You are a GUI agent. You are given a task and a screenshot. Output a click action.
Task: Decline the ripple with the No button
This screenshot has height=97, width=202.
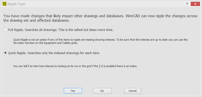click(102, 91)
